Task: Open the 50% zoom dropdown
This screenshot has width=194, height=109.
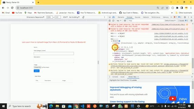Action: coord(65,17)
